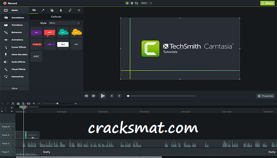Screen dimensions: 277x158
Task: Select the canvas Pan hand tool
Action: point(132,3)
